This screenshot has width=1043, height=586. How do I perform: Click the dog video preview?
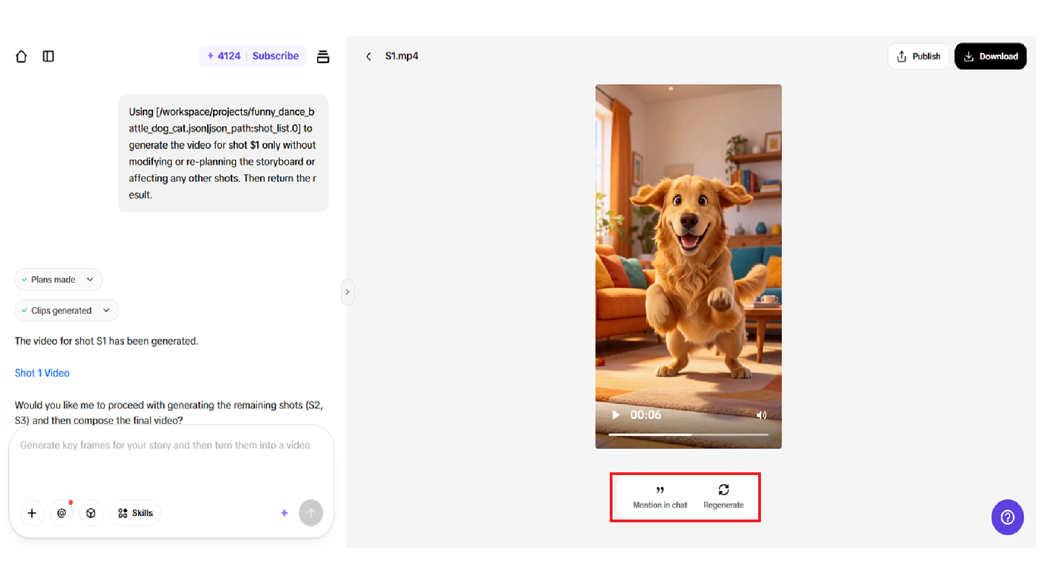click(688, 267)
